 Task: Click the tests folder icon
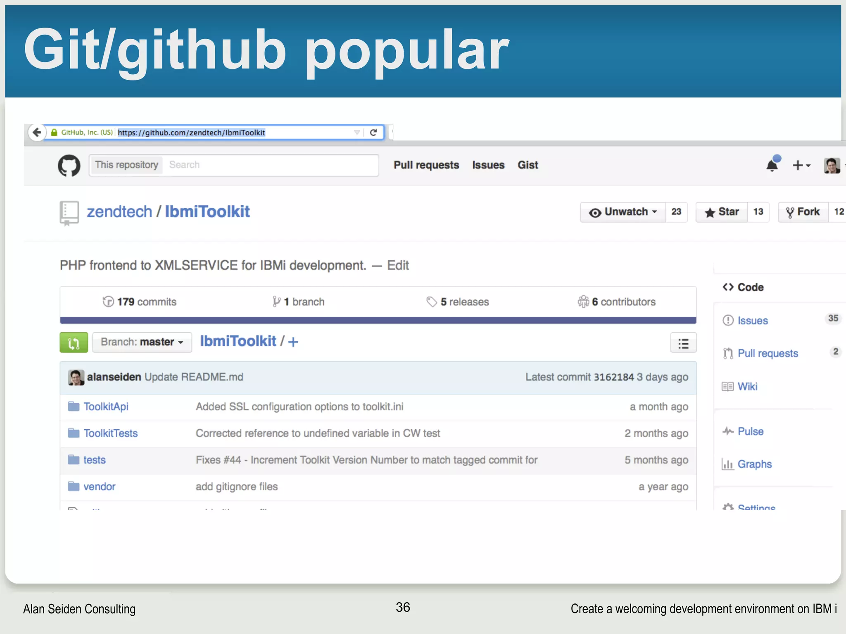point(74,460)
